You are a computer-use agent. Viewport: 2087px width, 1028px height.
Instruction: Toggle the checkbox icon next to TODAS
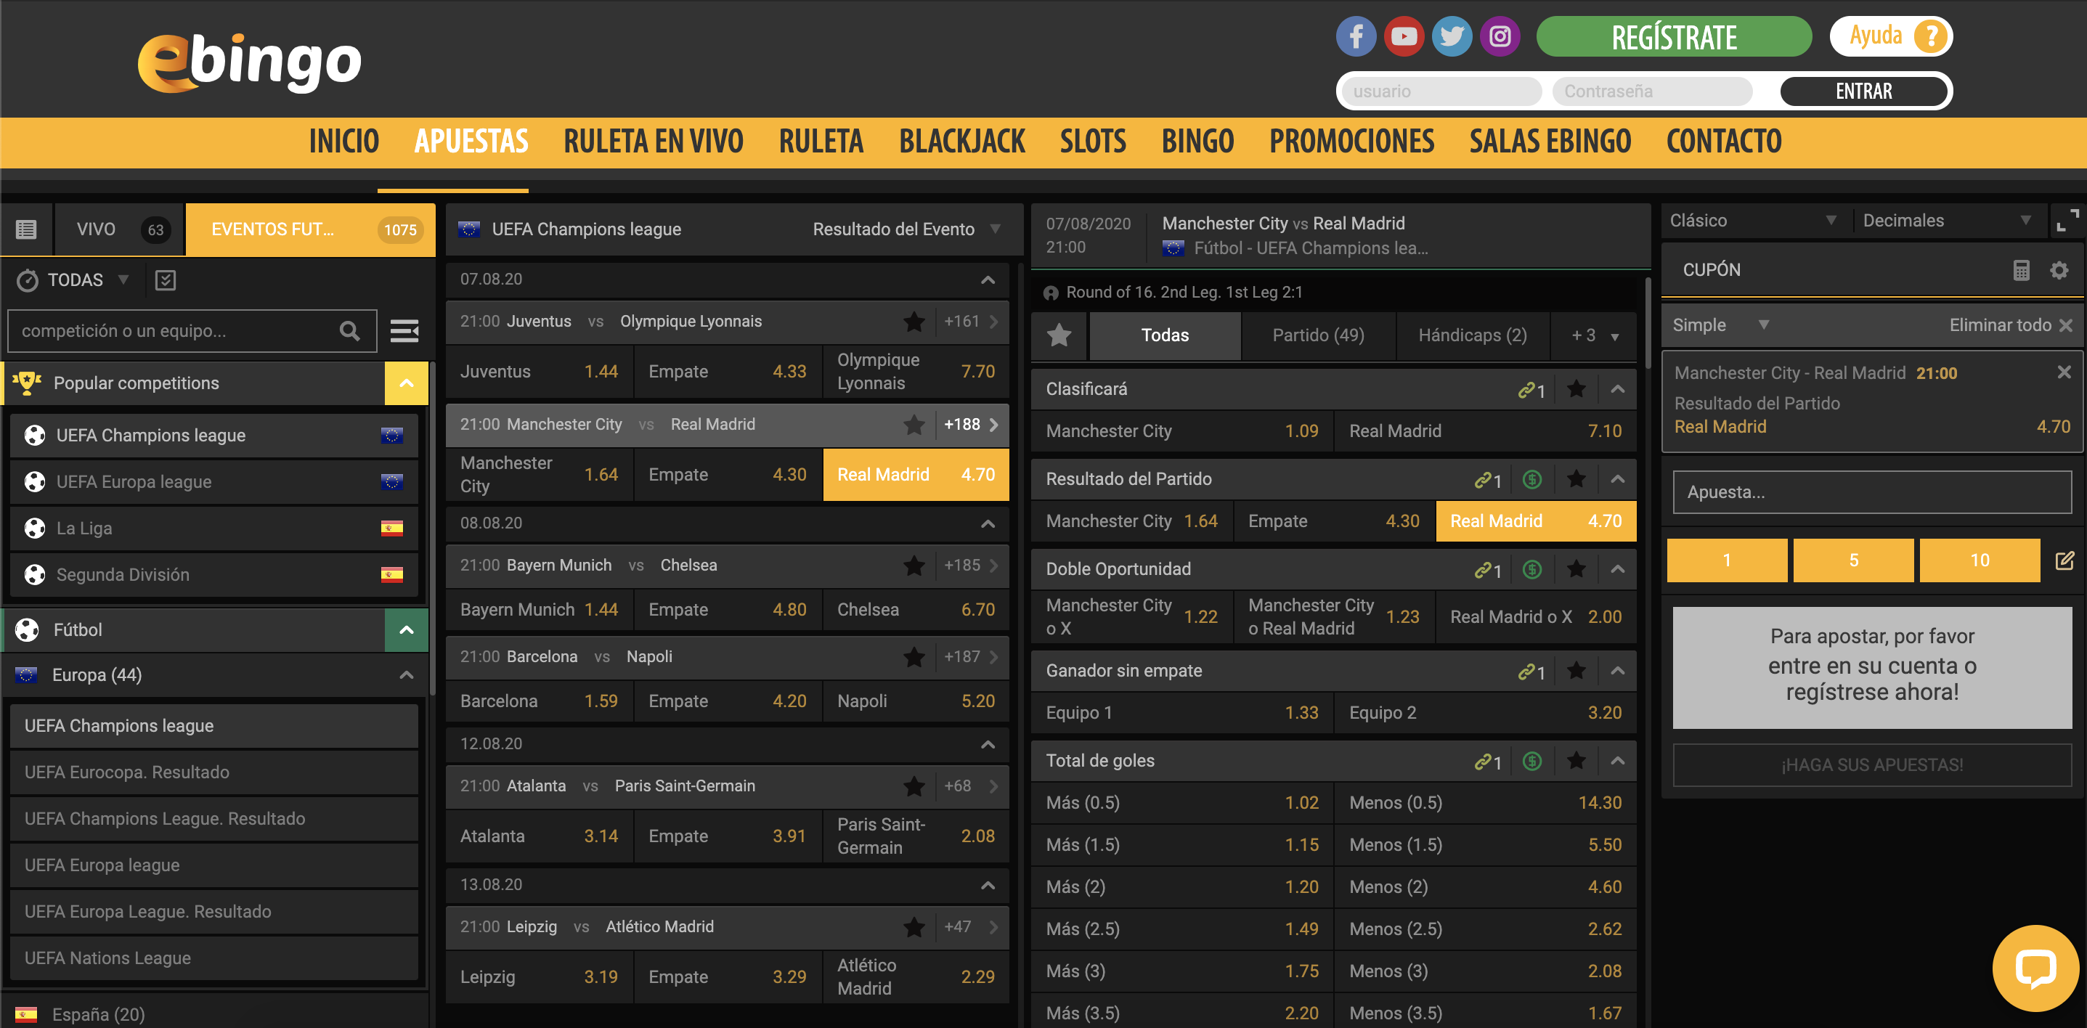point(166,280)
